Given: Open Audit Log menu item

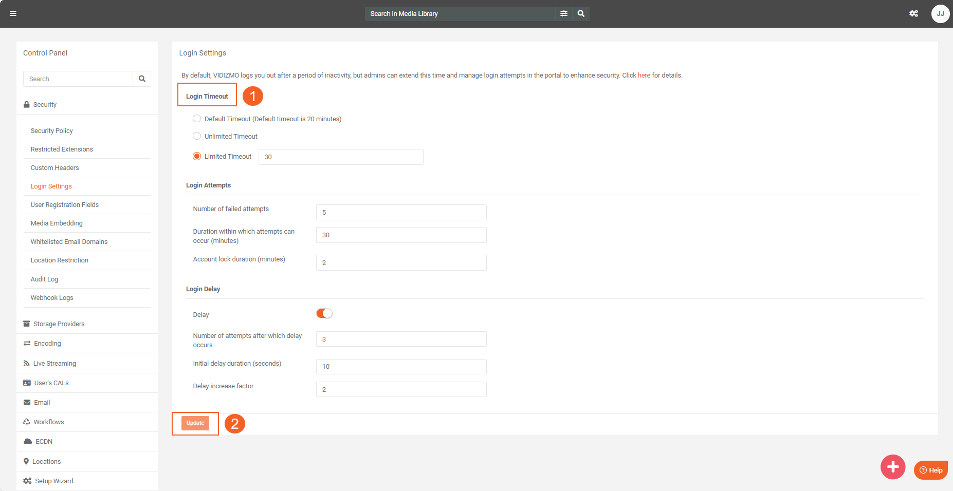Looking at the screenshot, I should (x=44, y=279).
